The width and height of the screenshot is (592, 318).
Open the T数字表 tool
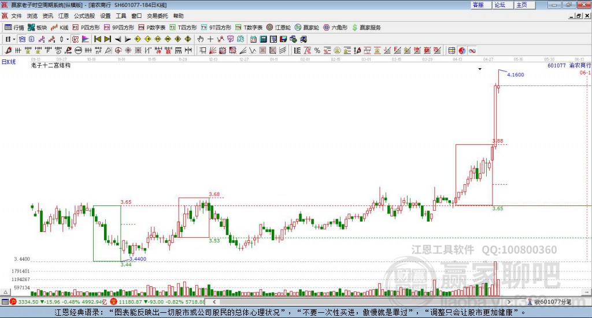click(x=249, y=28)
